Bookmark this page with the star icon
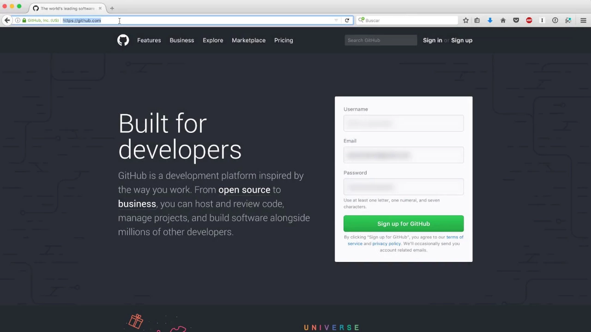Image resolution: width=591 pixels, height=332 pixels. pyautogui.click(x=465, y=20)
